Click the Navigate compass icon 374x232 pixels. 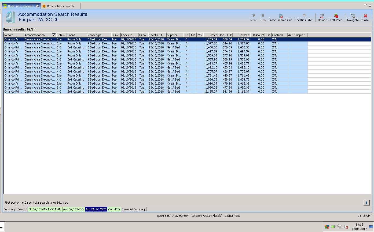[x=353, y=16]
